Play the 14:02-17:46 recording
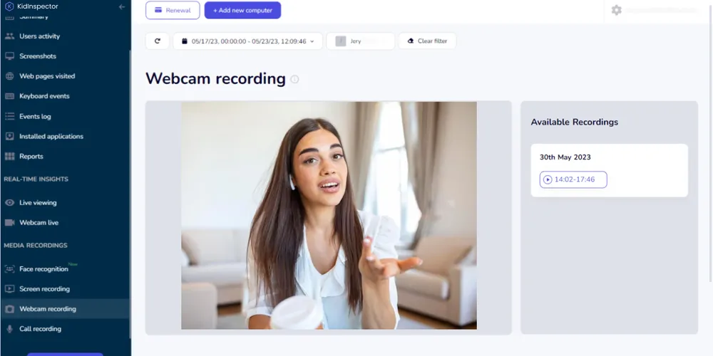 [573, 179]
